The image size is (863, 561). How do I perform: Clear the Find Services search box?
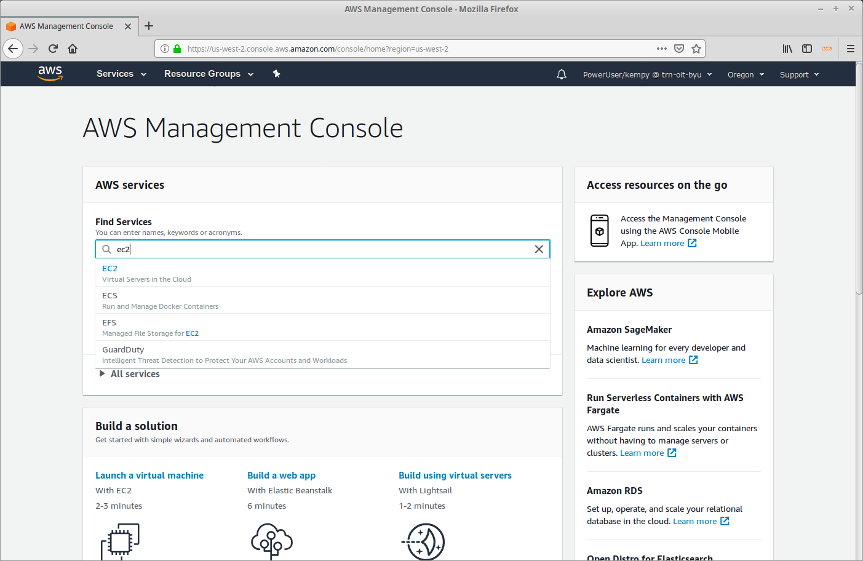click(539, 249)
